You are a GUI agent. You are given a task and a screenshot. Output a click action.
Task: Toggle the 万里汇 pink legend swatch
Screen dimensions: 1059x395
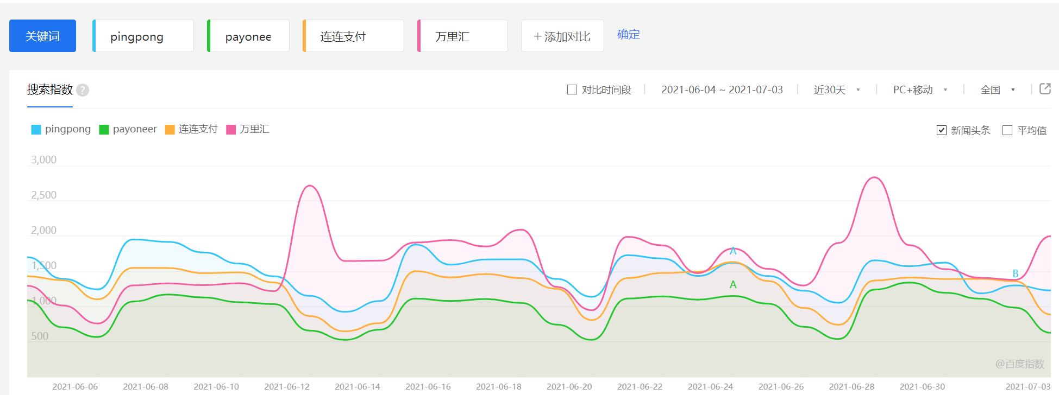pyautogui.click(x=231, y=130)
